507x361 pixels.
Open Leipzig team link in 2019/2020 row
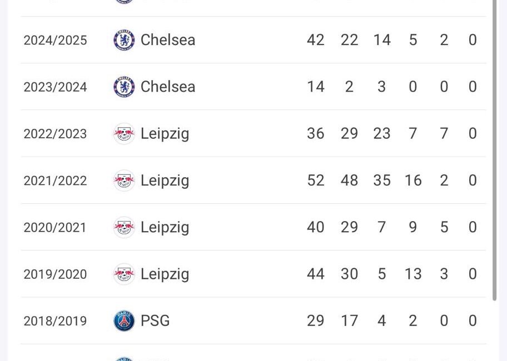[x=165, y=275]
